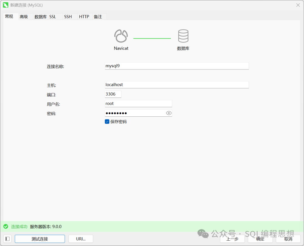Viewport: 304px width, 246px height.
Task: Select the SSL tab
Action: coord(53,17)
